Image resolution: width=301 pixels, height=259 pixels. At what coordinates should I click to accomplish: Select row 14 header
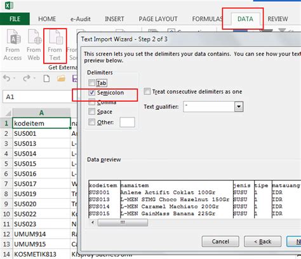point(6,254)
